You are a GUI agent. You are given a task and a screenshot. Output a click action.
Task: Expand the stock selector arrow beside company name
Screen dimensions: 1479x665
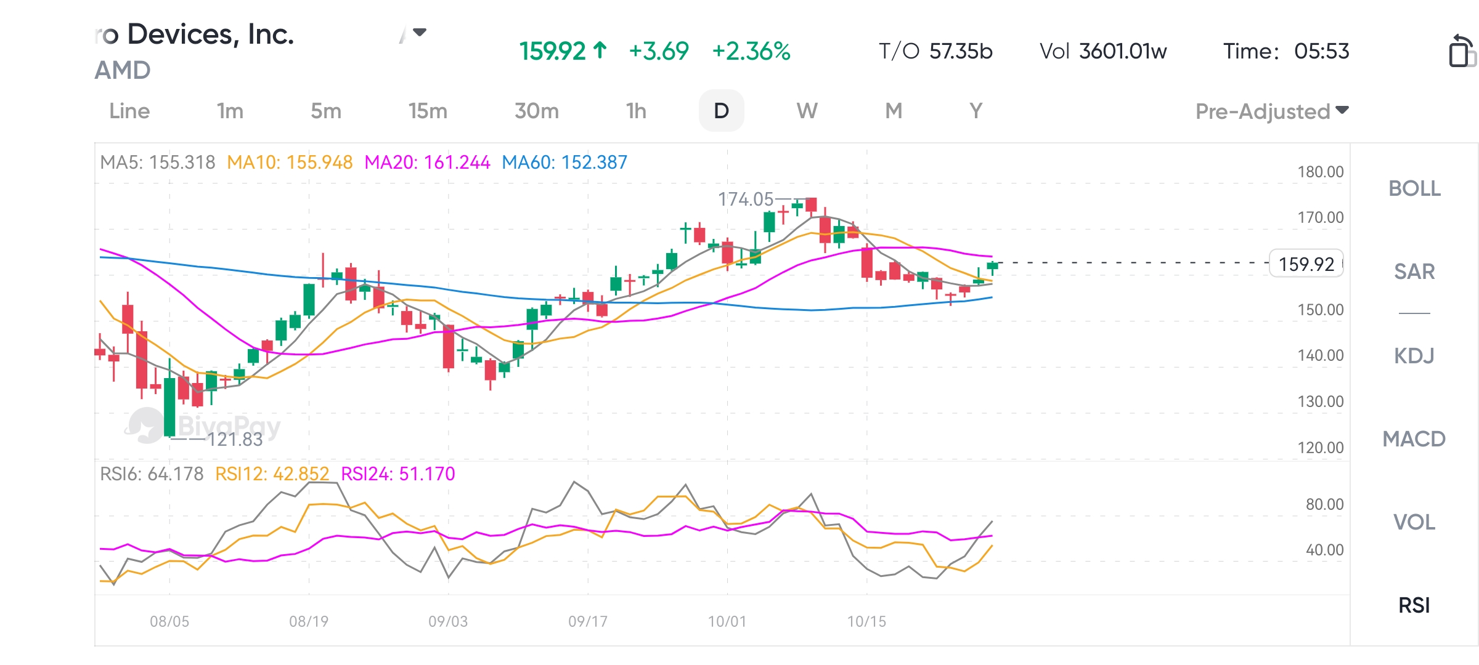(420, 33)
